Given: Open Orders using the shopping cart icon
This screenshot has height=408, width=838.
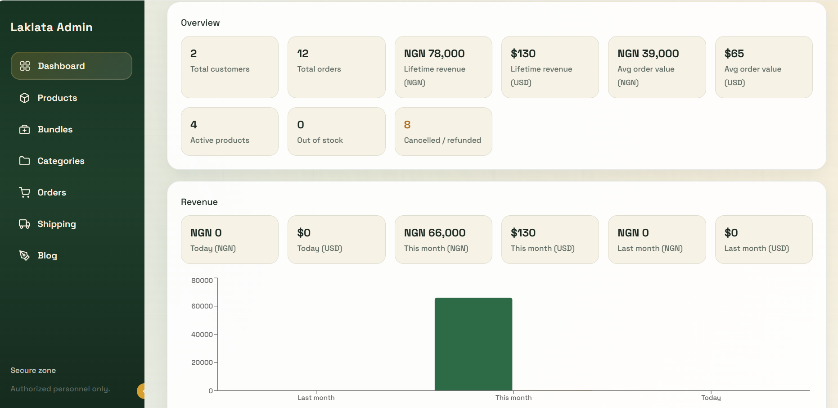Looking at the screenshot, I should pyautogui.click(x=25, y=192).
